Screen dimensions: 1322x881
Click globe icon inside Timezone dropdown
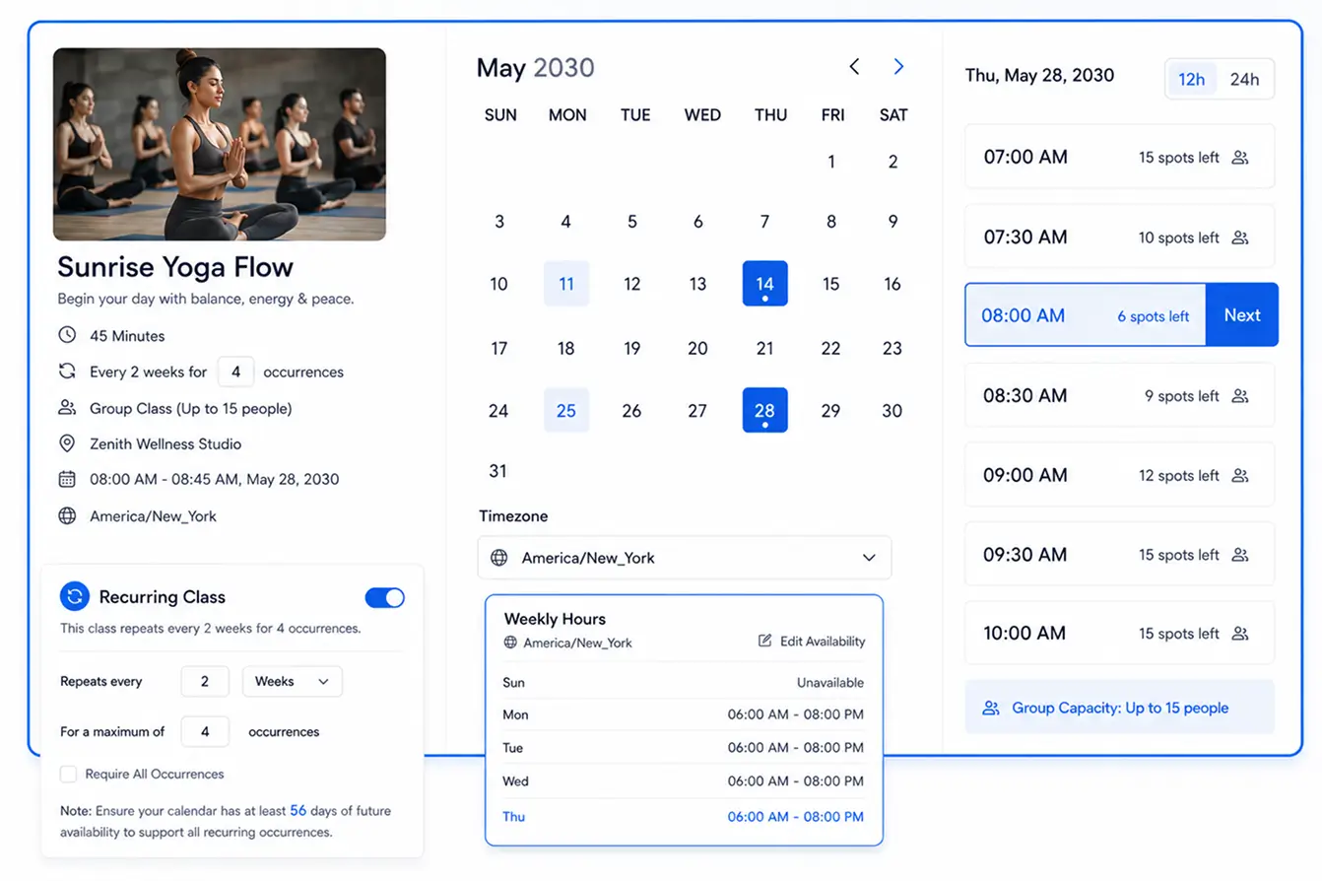tap(499, 558)
